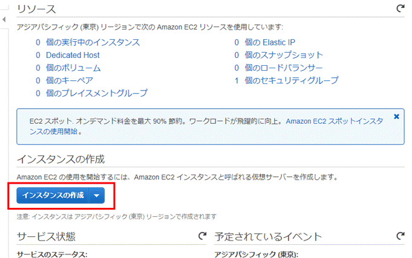Open the 個のロードバランサー link
412x258 pixels.
(x=284, y=68)
